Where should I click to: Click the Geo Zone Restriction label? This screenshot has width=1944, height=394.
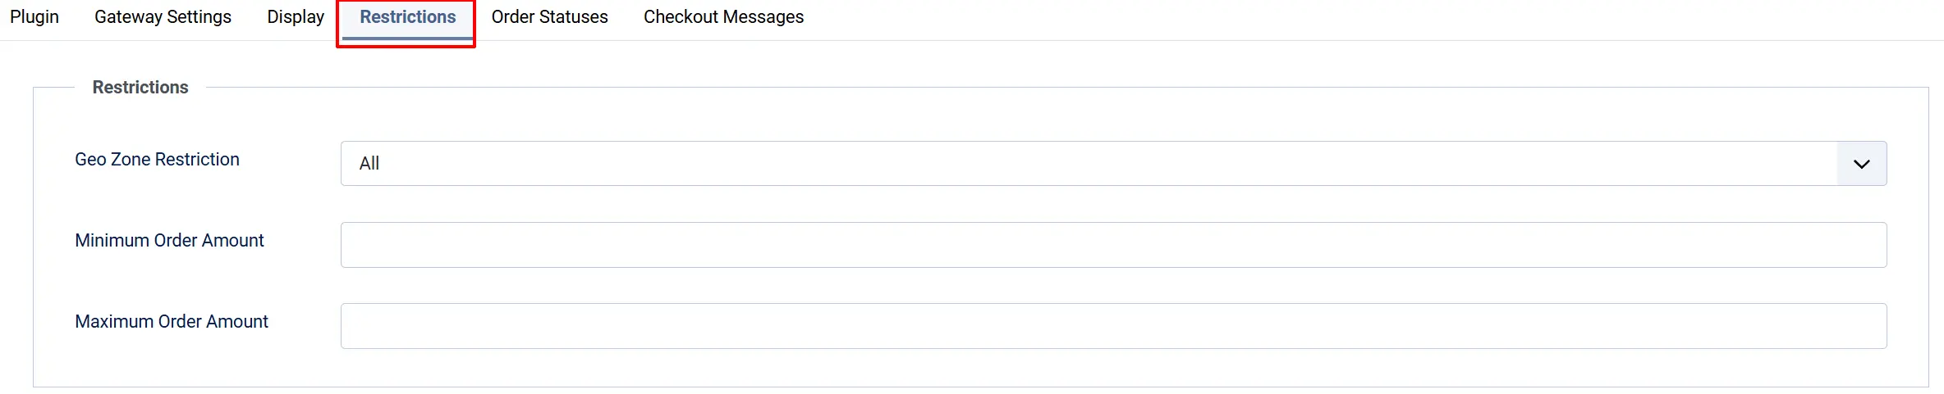(x=157, y=160)
